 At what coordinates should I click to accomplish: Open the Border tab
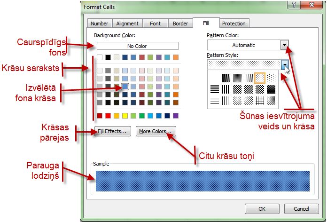point(180,24)
